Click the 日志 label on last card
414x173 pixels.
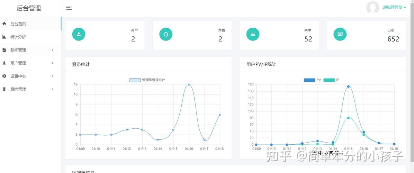click(x=391, y=30)
